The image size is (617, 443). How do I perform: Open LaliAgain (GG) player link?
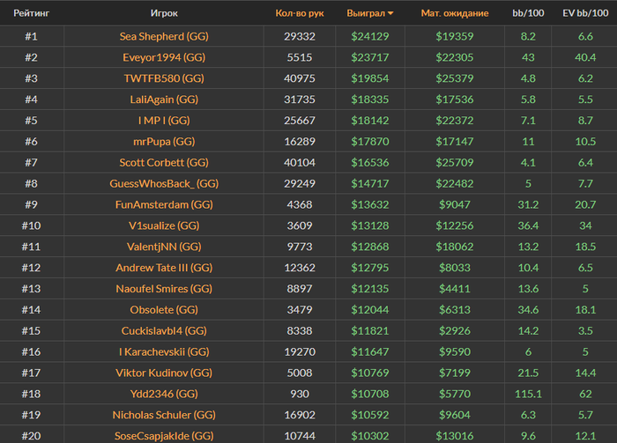click(x=163, y=100)
